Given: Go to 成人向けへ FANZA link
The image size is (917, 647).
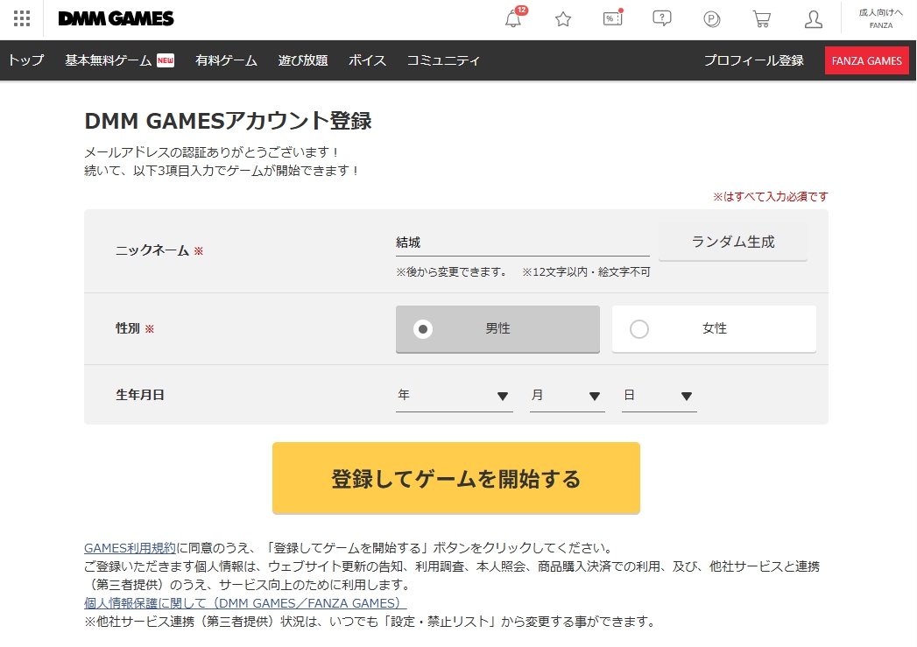Looking at the screenshot, I should coord(881,18).
